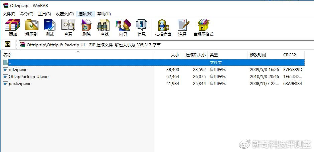Click the 查找 (Find) binoculars icon

[x=103, y=25]
